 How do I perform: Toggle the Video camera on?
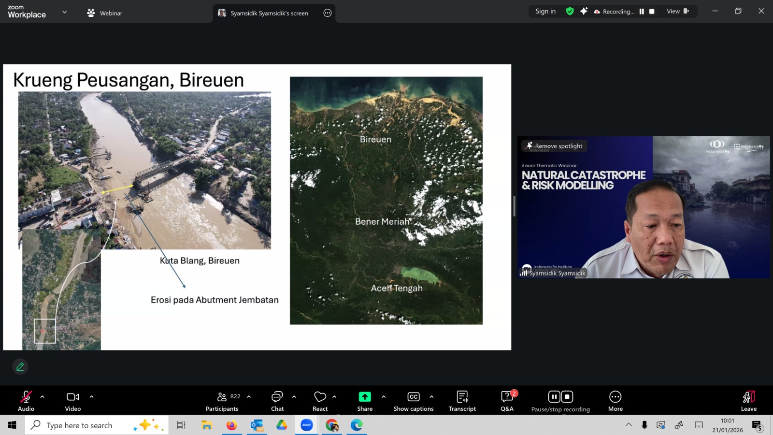tap(73, 397)
